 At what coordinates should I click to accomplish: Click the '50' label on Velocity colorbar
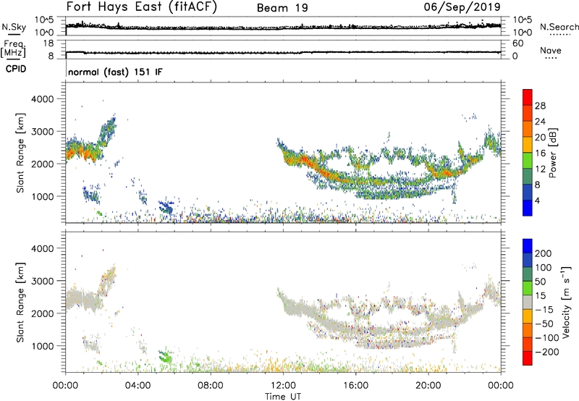pos(540,282)
